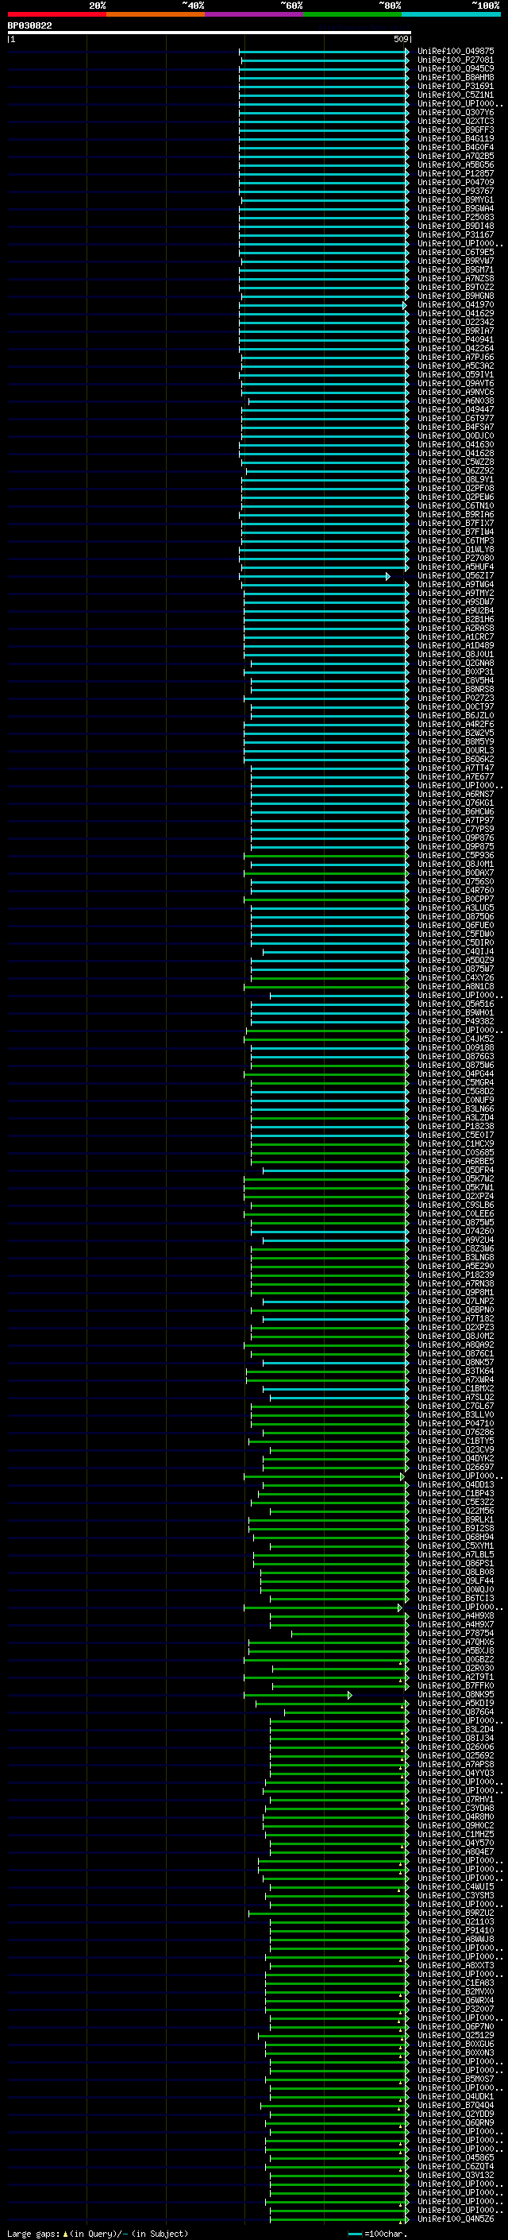Select the UniRef100_A7QHX6 label
This screenshot has height=2240, width=508.
tap(456, 1642)
